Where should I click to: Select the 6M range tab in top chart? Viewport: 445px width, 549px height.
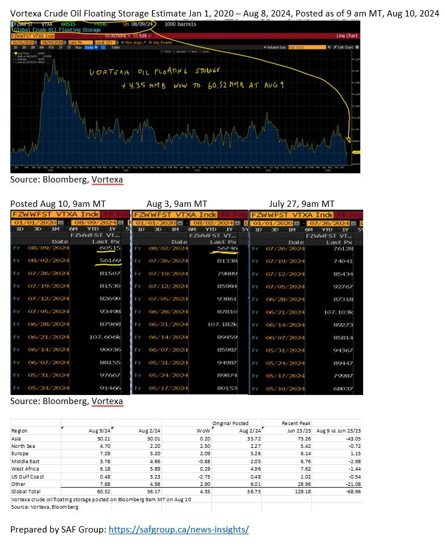click(41, 47)
